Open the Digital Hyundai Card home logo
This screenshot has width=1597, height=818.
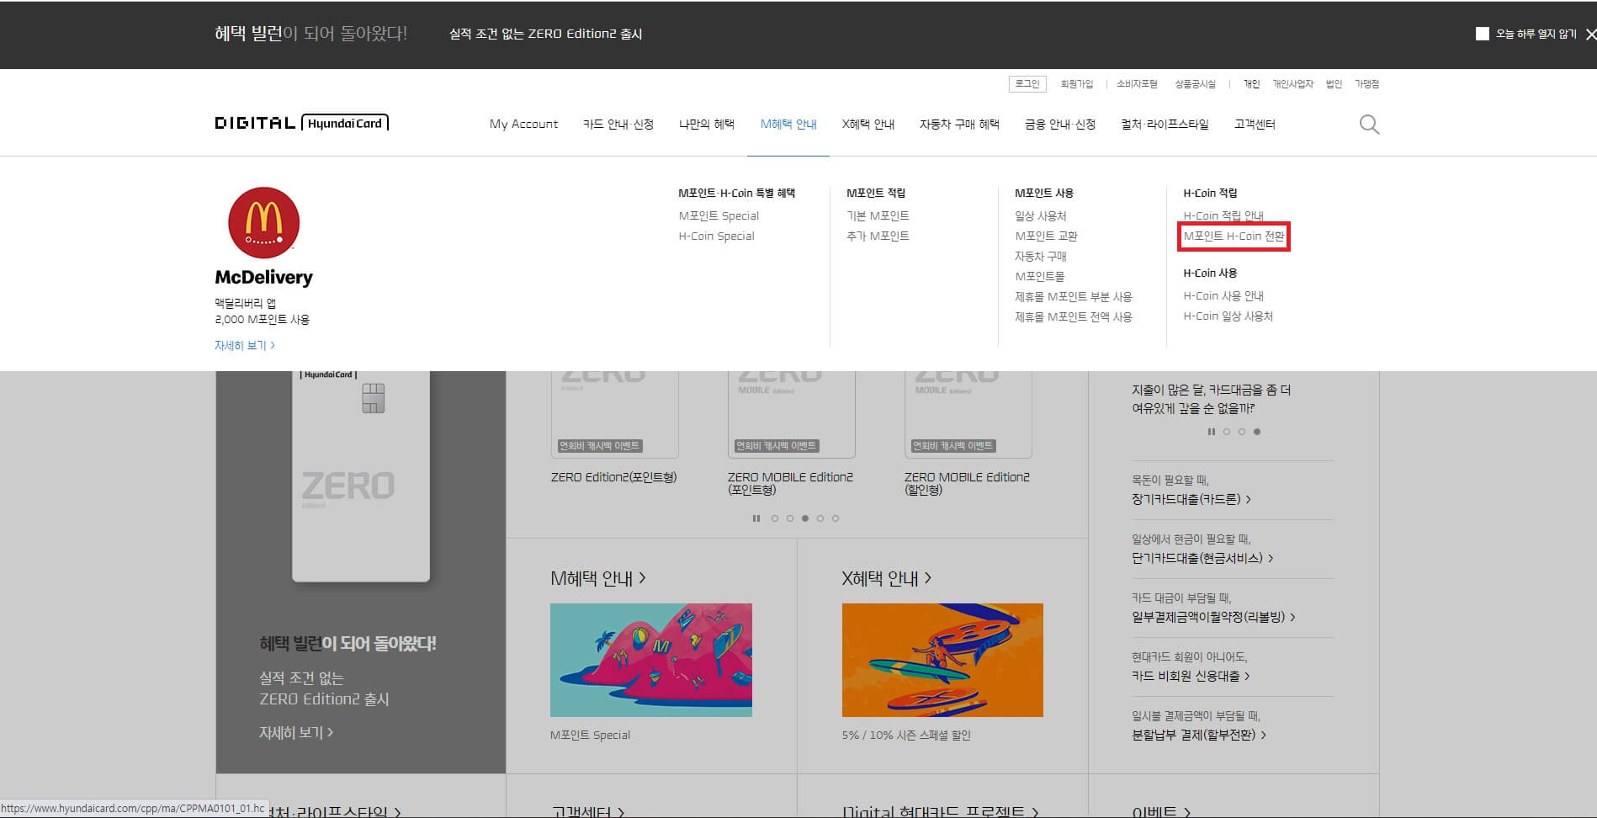(x=301, y=123)
